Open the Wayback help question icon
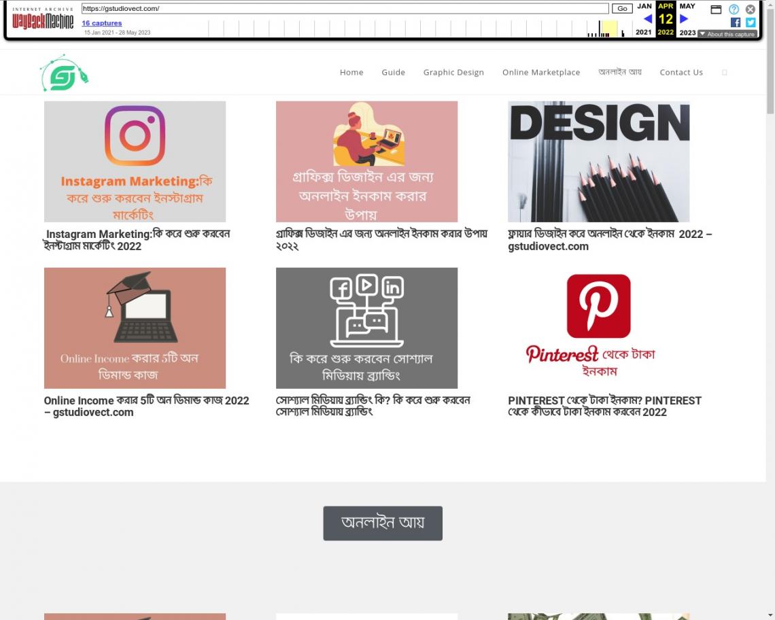 [734, 10]
